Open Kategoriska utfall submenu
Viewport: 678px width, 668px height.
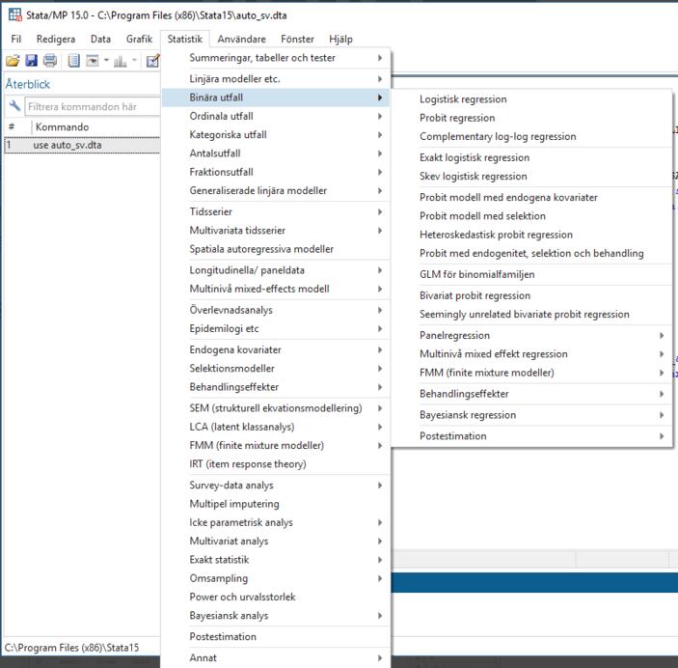pyautogui.click(x=276, y=134)
